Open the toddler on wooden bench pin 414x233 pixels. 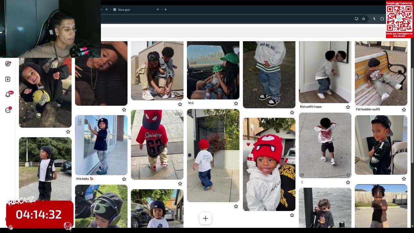(381, 73)
